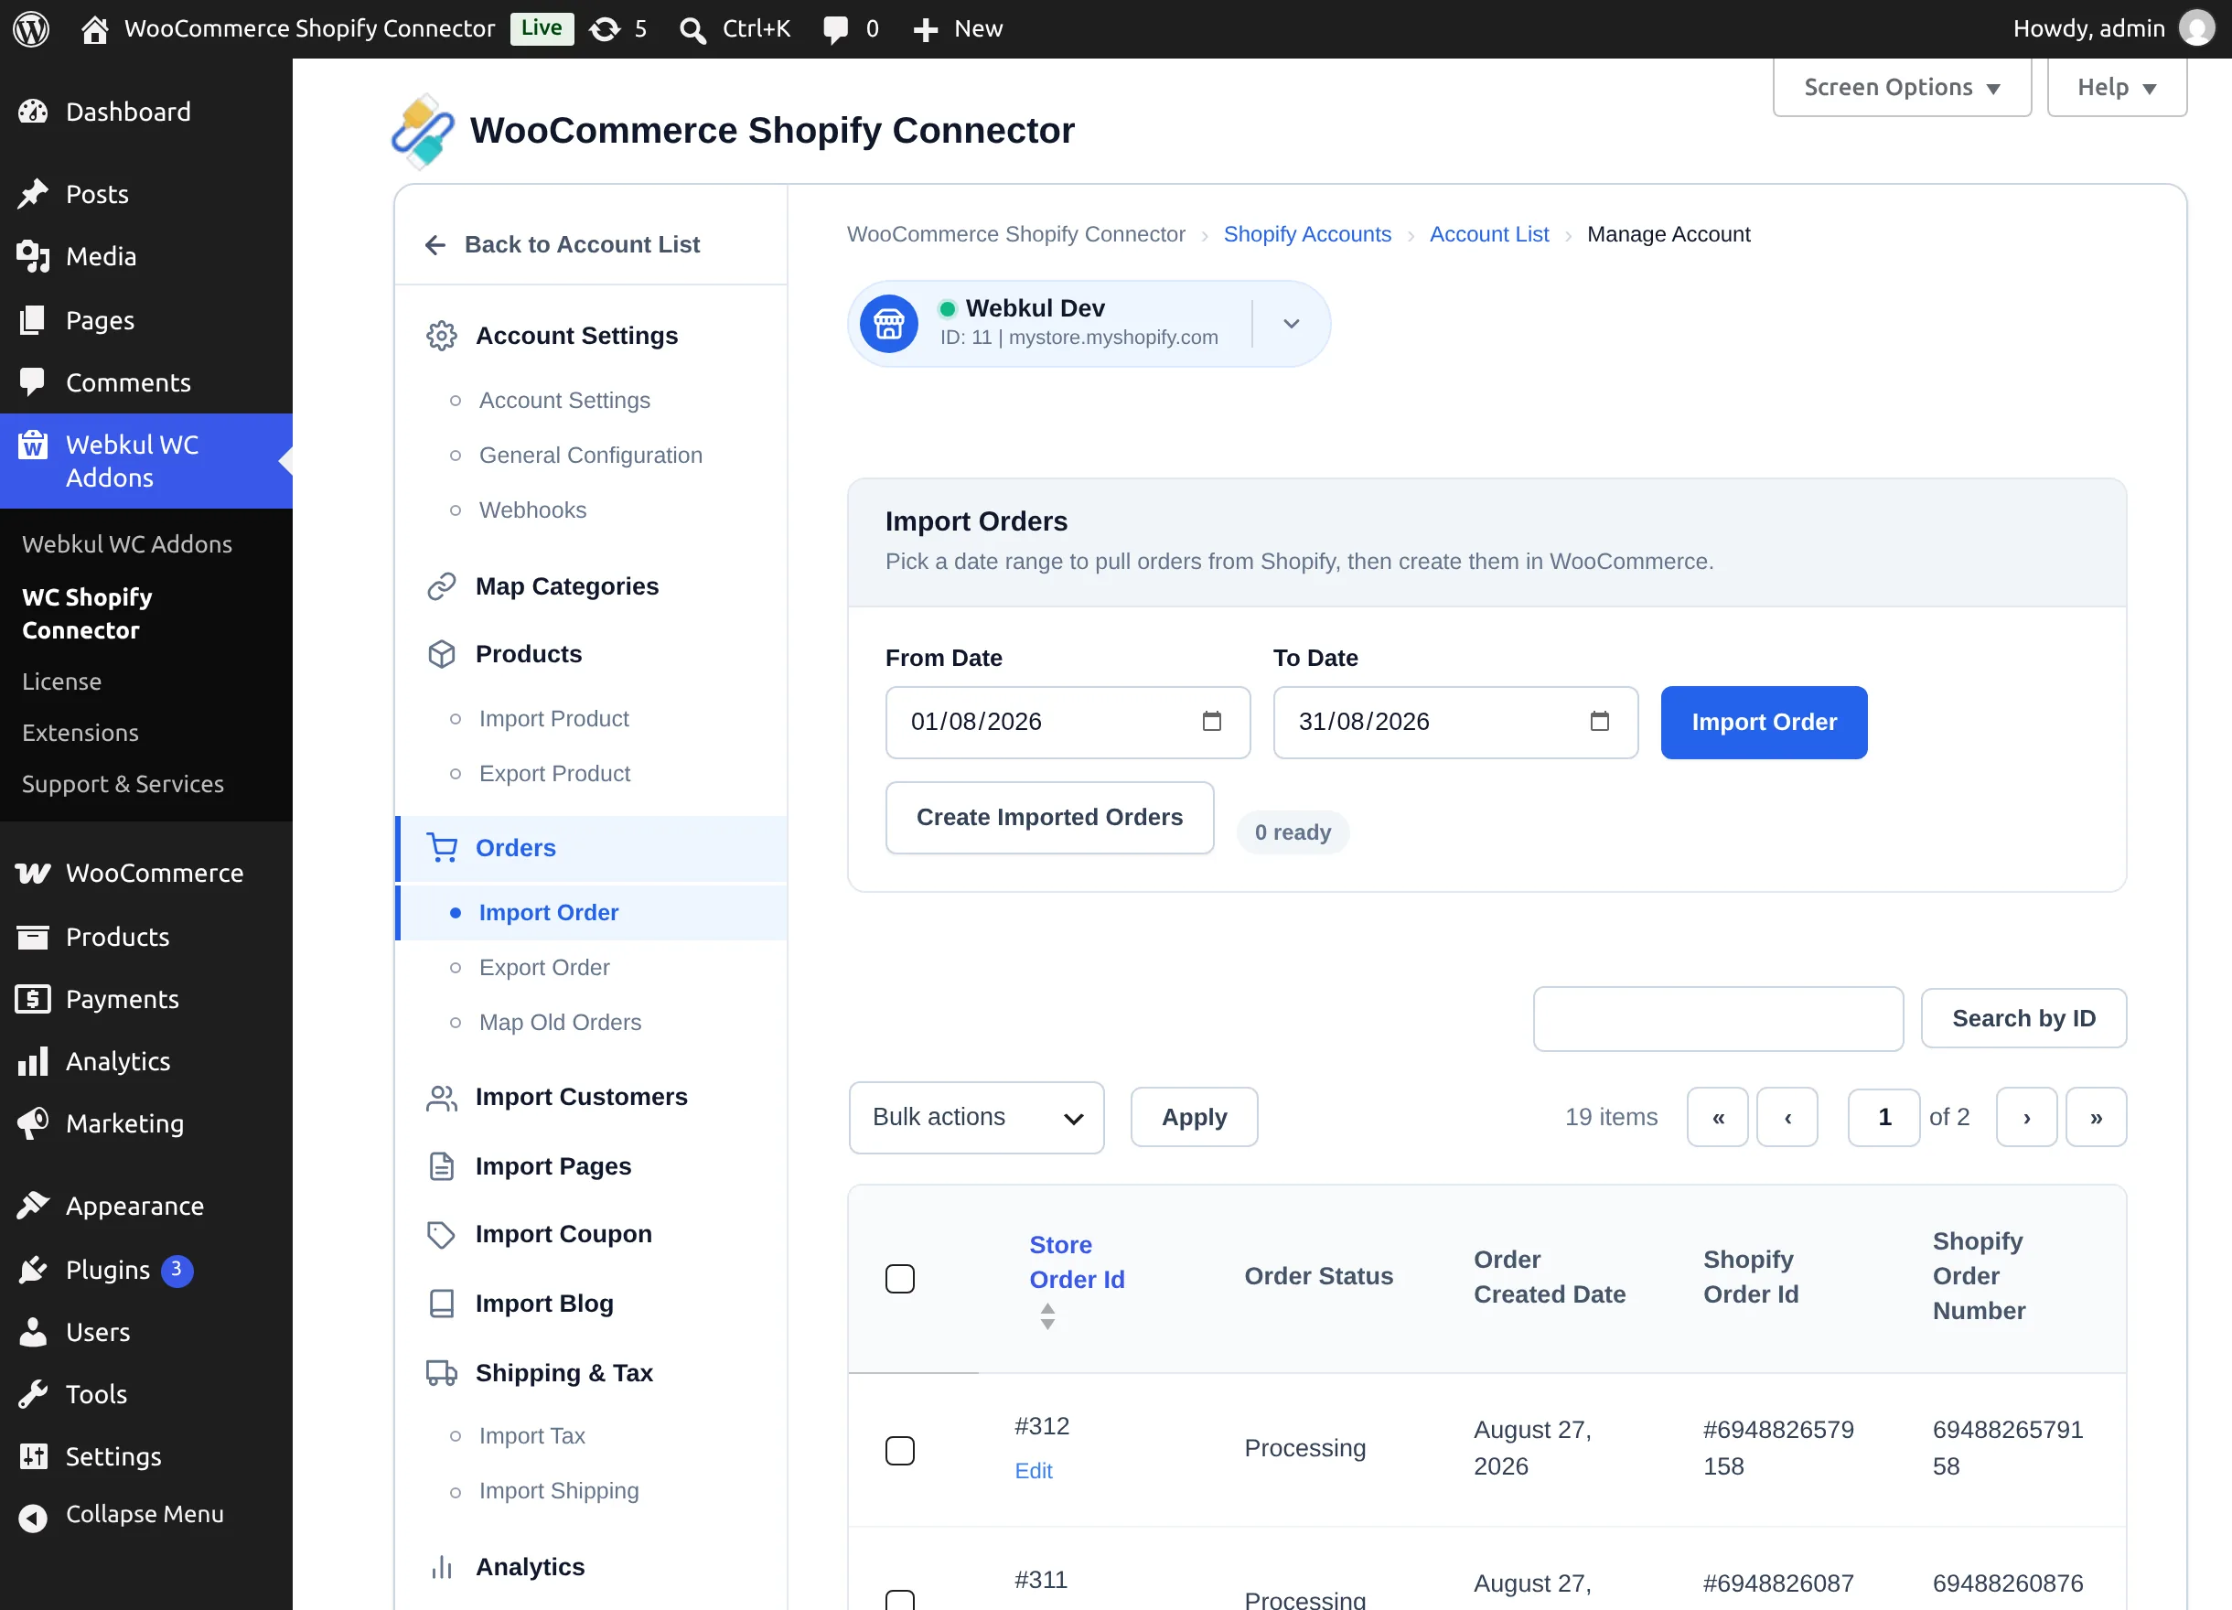Tick the select-all checkbox in table header
The image size is (2232, 1610).
(x=899, y=1278)
